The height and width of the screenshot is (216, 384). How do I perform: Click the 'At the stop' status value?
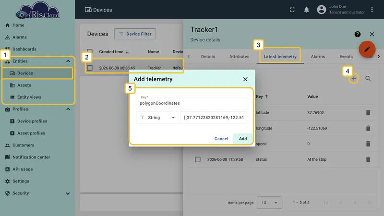[x=317, y=159]
